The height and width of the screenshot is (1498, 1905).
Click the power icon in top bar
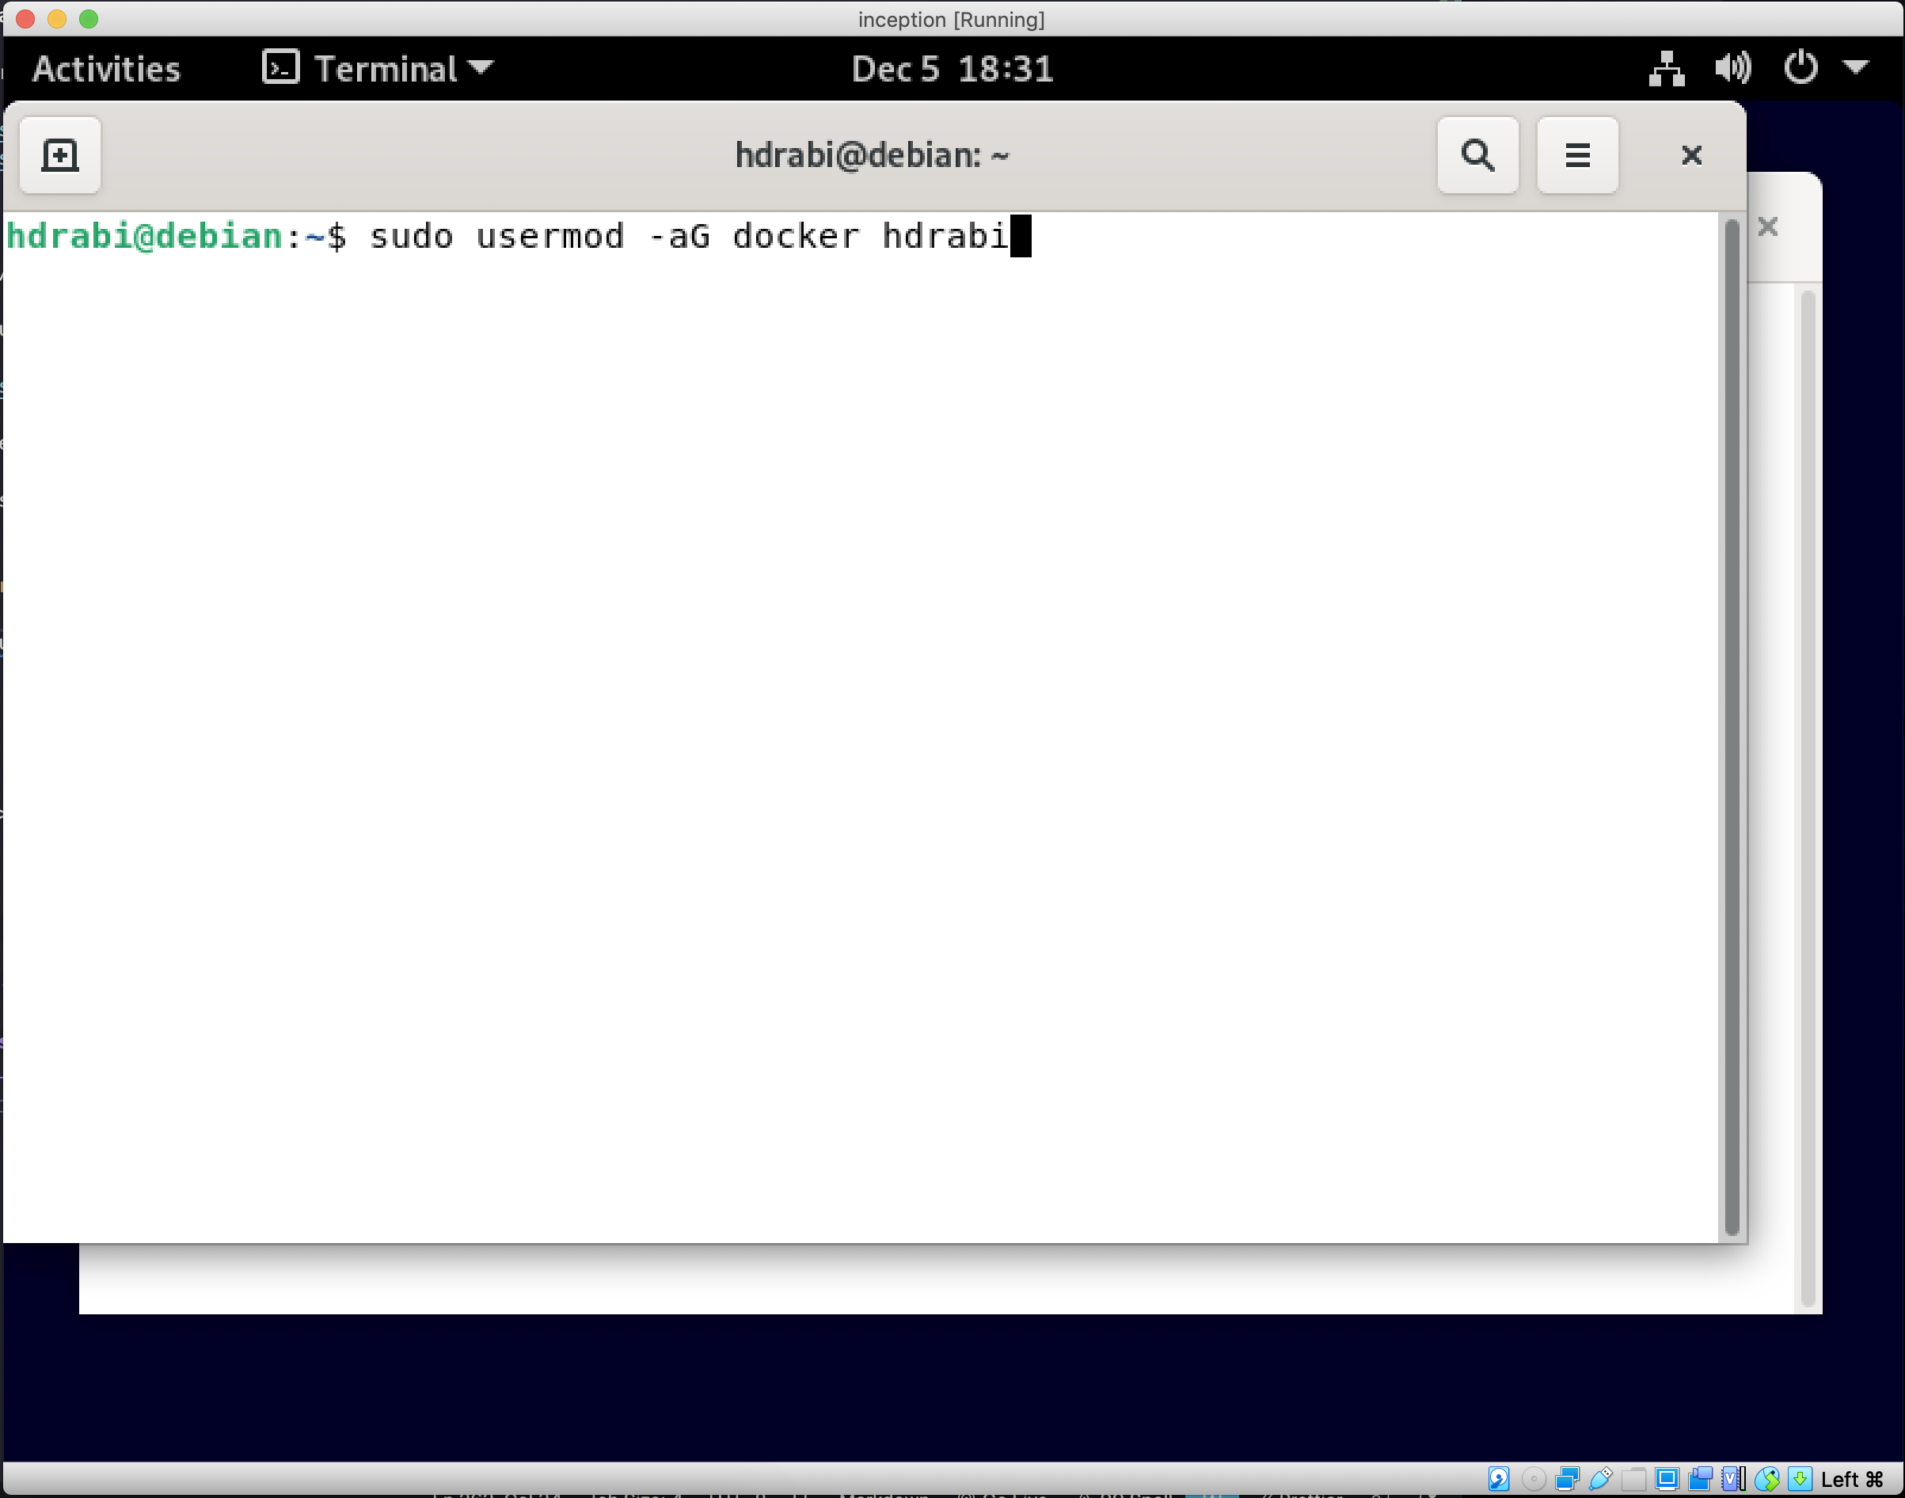[x=1800, y=68]
